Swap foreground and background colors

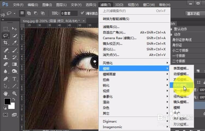(14, 99)
